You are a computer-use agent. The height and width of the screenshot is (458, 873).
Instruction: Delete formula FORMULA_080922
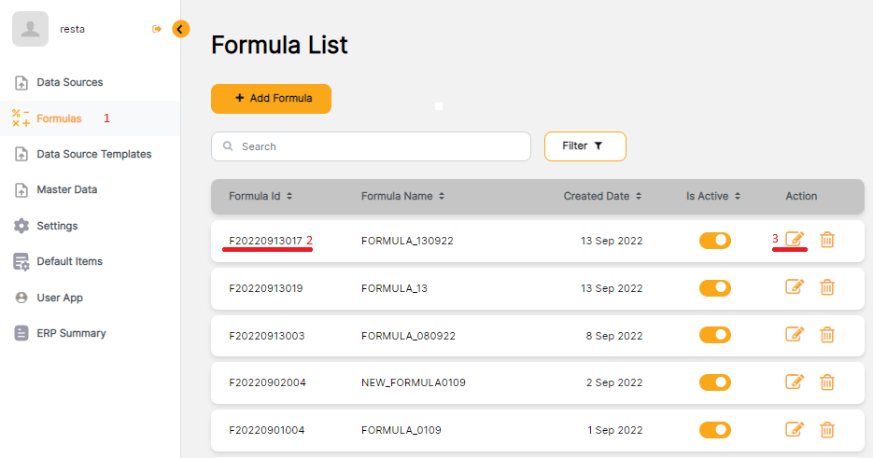point(826,335)
